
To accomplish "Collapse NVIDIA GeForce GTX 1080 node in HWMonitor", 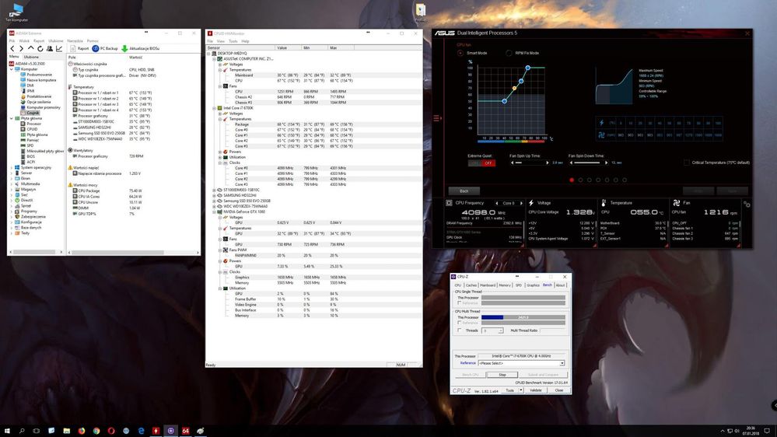I will [x=215, y=212].
